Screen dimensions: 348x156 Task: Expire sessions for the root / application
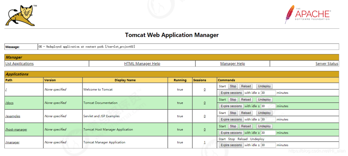point(231,93)
